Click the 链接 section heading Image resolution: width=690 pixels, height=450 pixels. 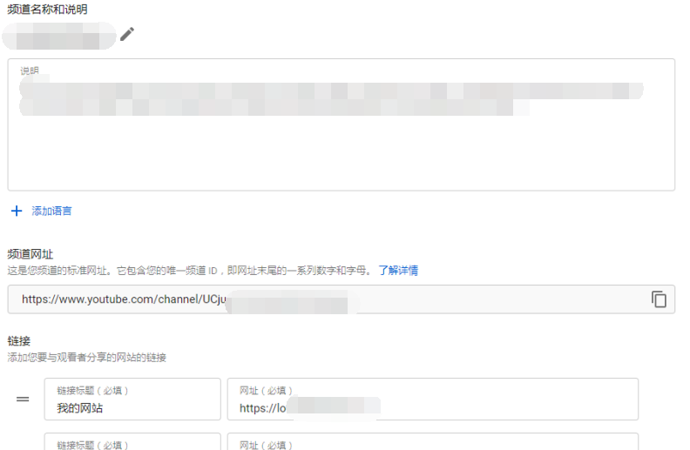tap(19, 341)
